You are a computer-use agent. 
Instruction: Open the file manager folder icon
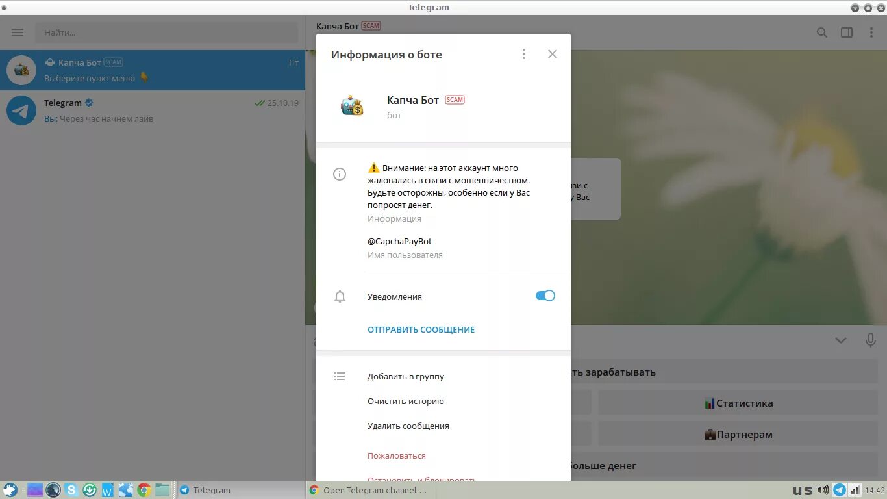[x=162, y=490]
